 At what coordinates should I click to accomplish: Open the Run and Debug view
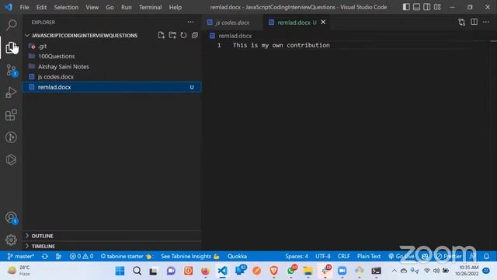[11, 93]
